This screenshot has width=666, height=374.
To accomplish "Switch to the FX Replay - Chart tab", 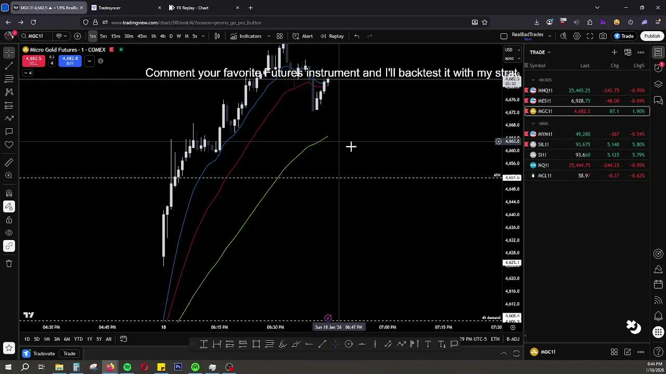I will click(204, 8).
